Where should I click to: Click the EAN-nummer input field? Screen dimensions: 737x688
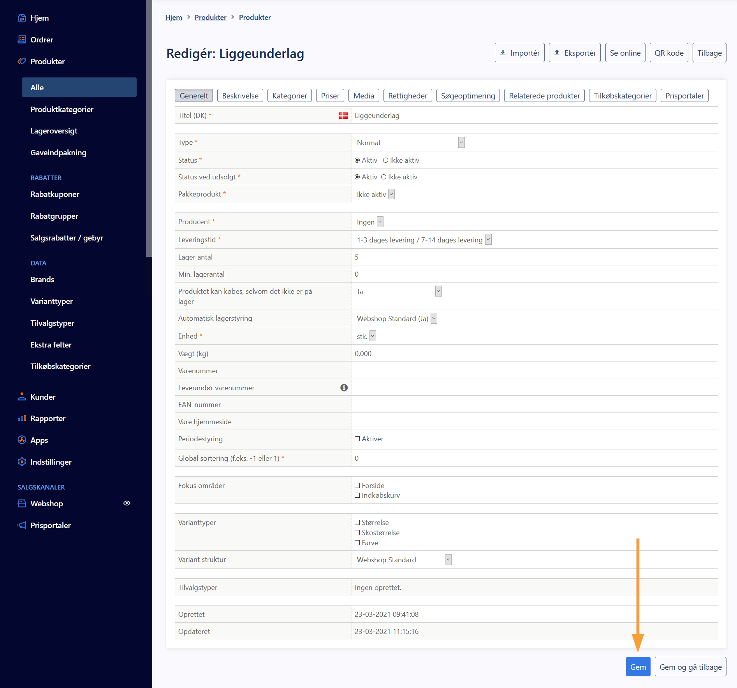(x=535, y=405)
